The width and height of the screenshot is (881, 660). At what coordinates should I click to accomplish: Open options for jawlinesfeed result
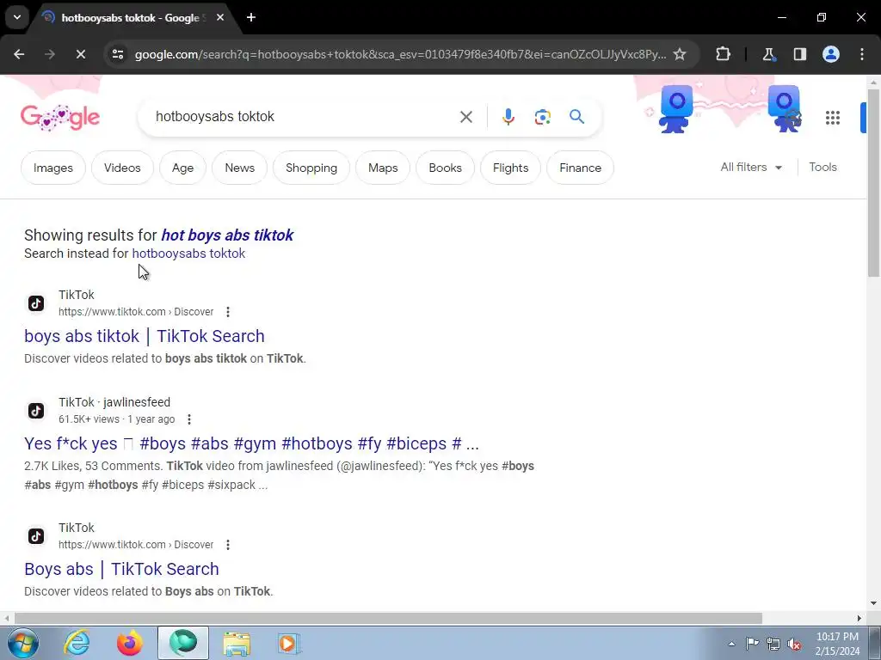pyautogui.click(x=189, y=419)
